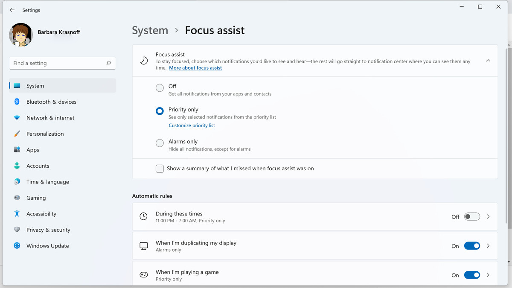Screen dimensions: 512x288
Task: Enable the During these times toggle
Action: click(x=472, y=217)
